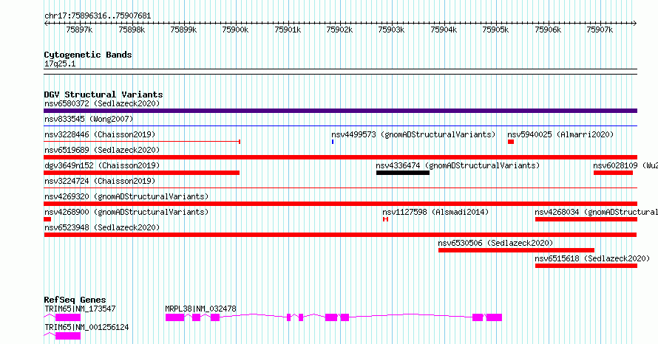
Task: Open the nsv6580372 (Sedlazeck2020) variant label
Action: coord(102,103)
